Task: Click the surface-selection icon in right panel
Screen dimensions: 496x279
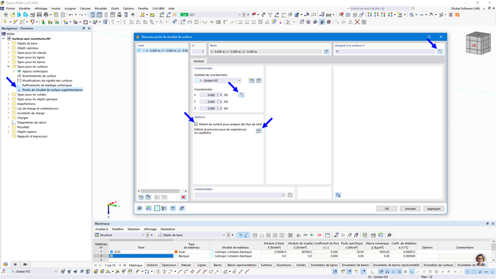Action: pos(338,196)
